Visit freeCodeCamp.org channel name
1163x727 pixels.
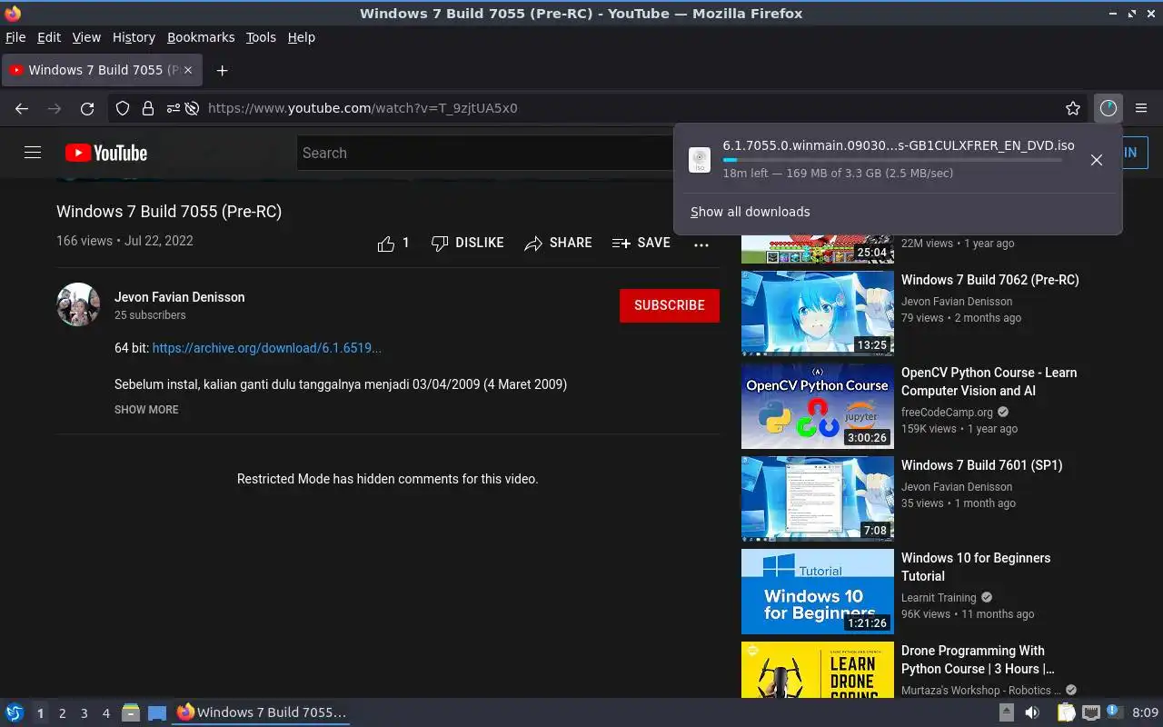pos(947,413)
